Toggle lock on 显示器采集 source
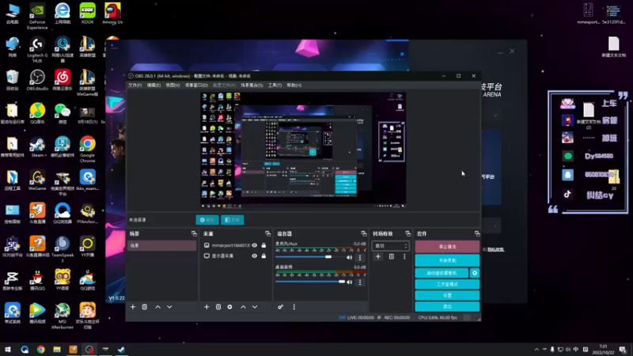Image resolution: width=633 pixels, height=356 pixels. 263,256
